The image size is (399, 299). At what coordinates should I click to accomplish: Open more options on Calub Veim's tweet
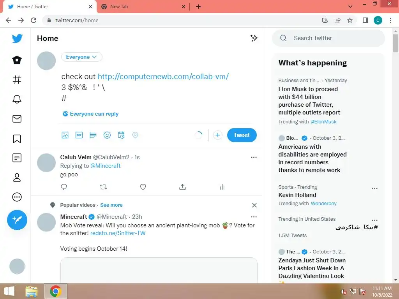click(x=254, y=157)
